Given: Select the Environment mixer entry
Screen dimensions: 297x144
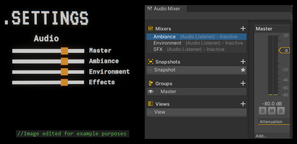Looking at the screenshot, I should pos(196,43).
